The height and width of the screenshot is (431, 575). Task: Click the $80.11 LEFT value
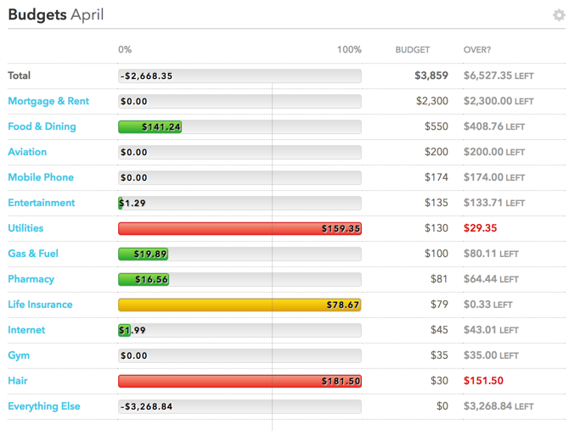491,254
